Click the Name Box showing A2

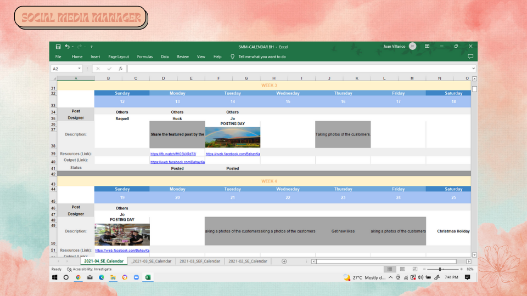click(64, 69)
